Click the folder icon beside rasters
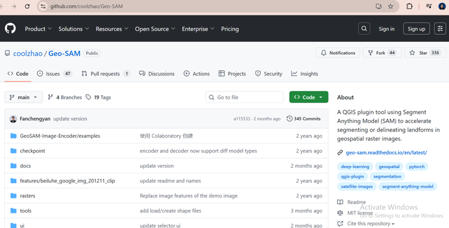Image resolution: width=449 pixels, height=228 pixels. coord(13,196)
